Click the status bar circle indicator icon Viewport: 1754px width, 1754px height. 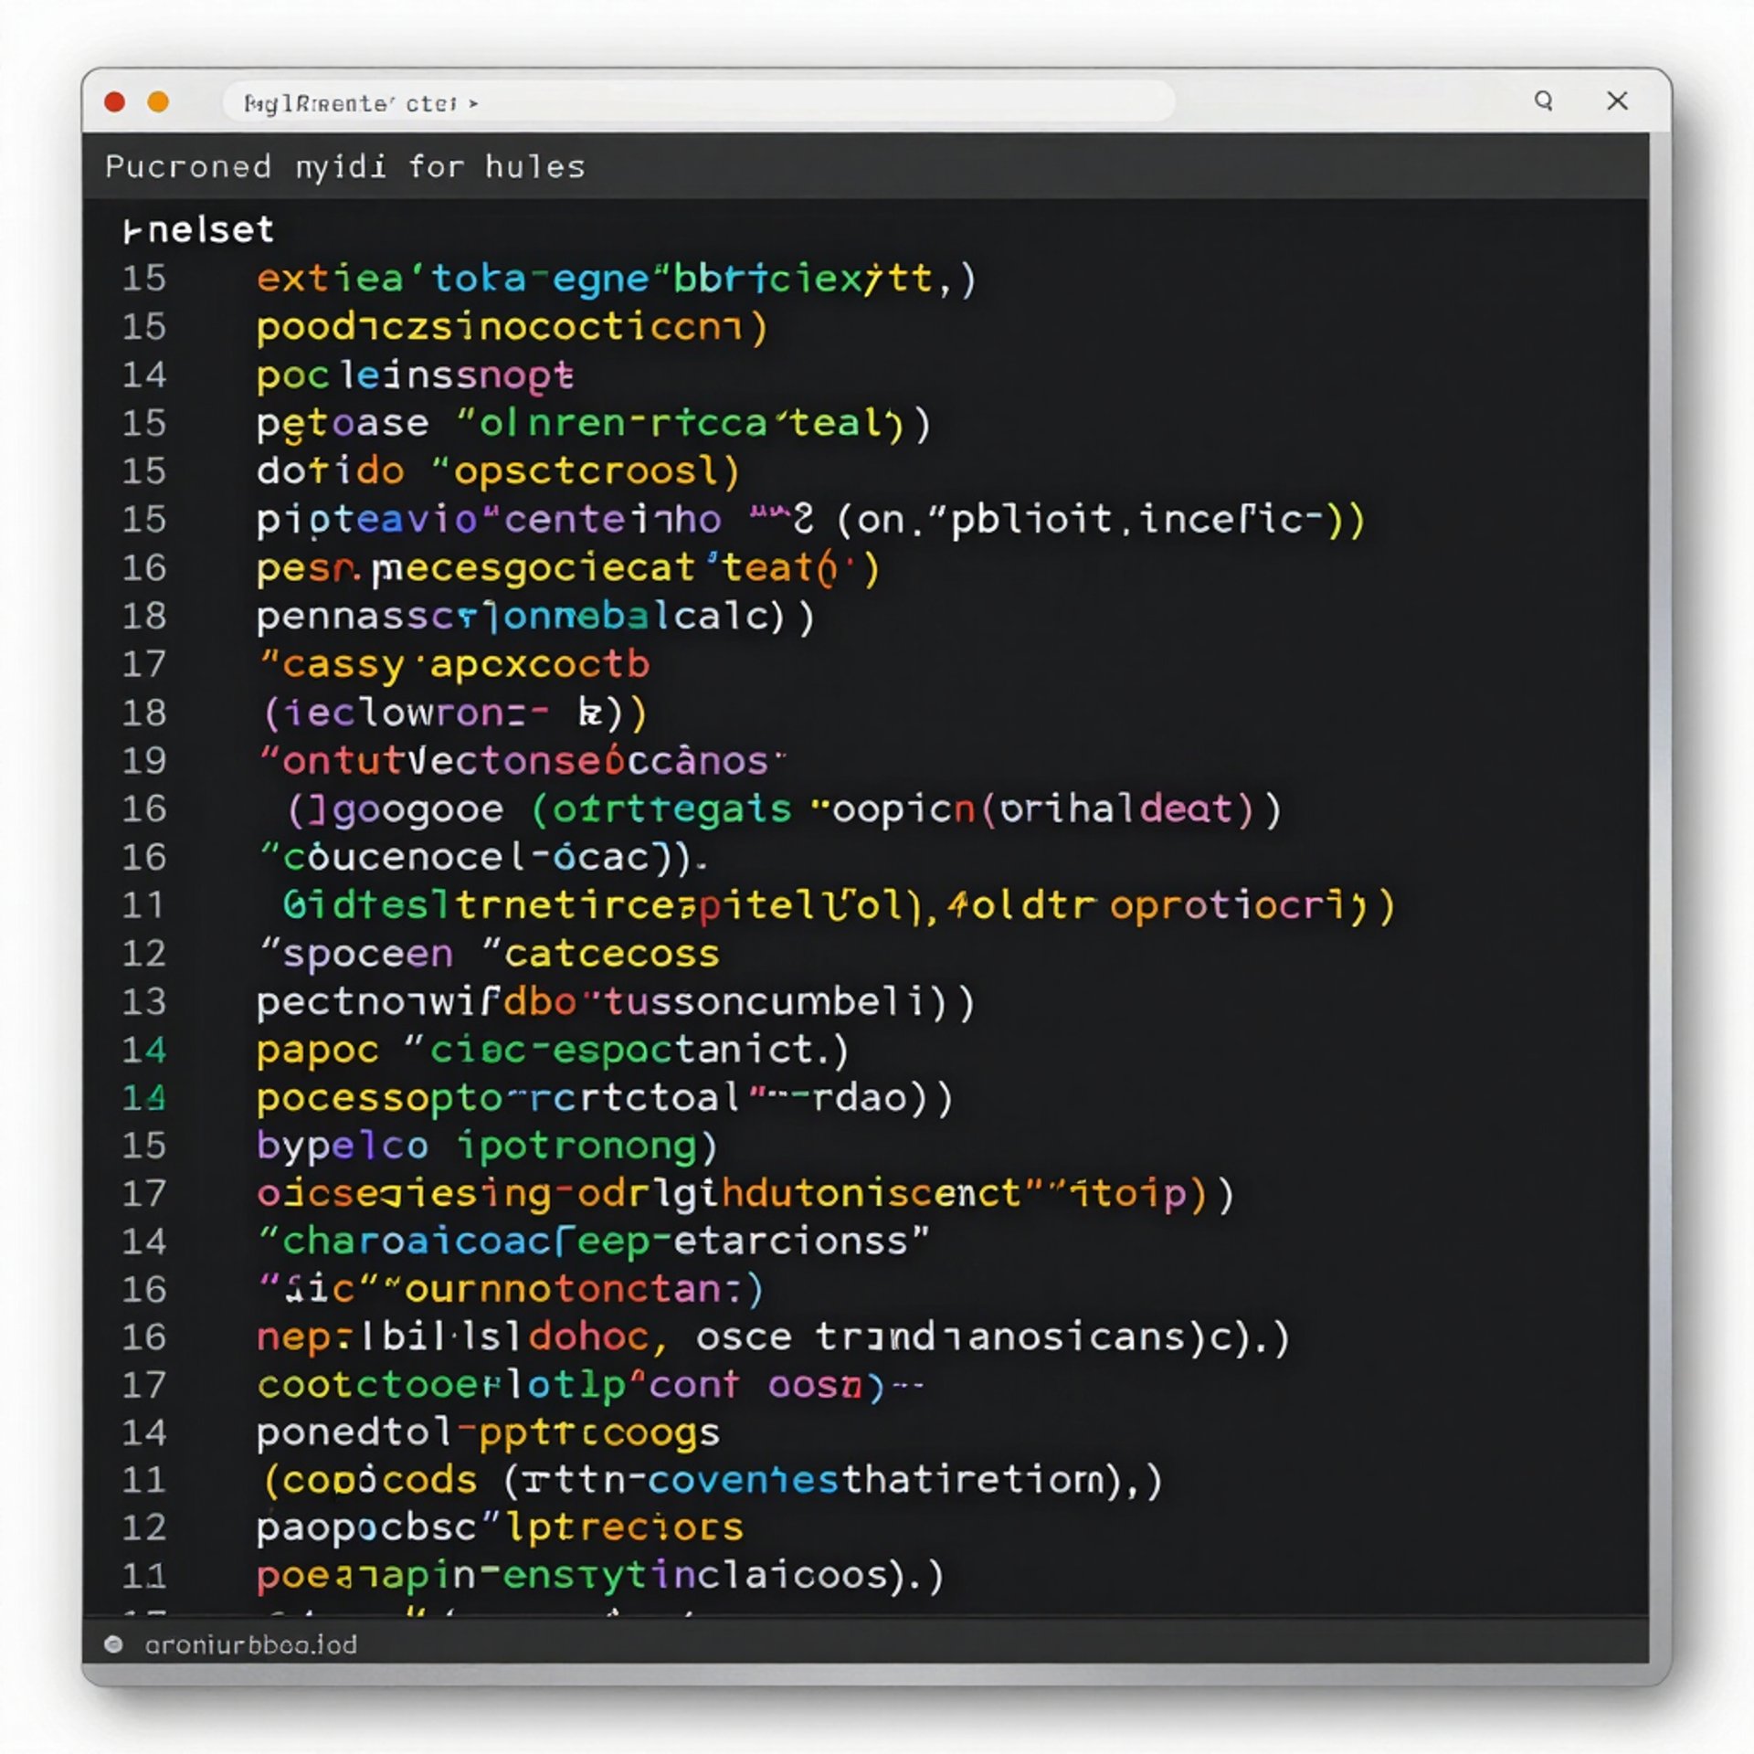click(x=113, y=1644)
